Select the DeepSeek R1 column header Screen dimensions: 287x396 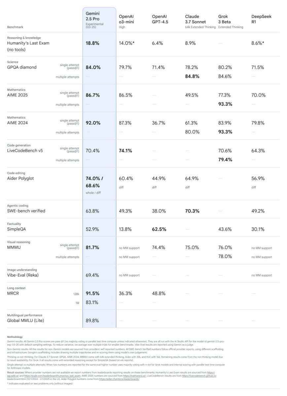coord(261,19)
